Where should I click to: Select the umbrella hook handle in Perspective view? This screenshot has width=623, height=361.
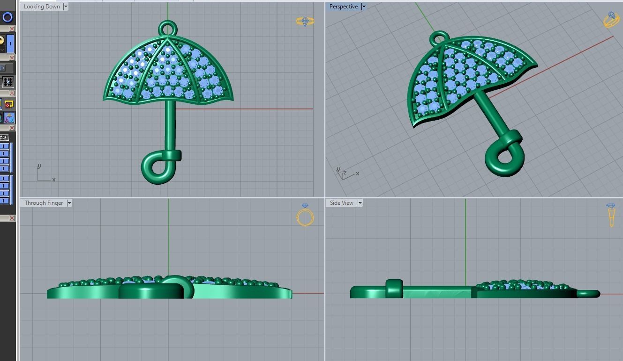point(504,154)
